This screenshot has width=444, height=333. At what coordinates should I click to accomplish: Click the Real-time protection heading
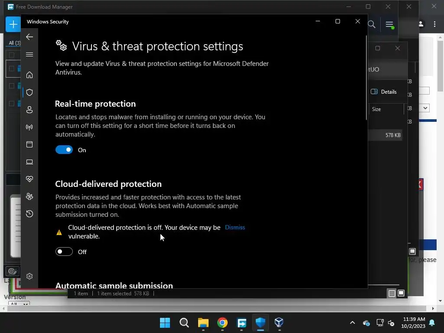(95, 104)
